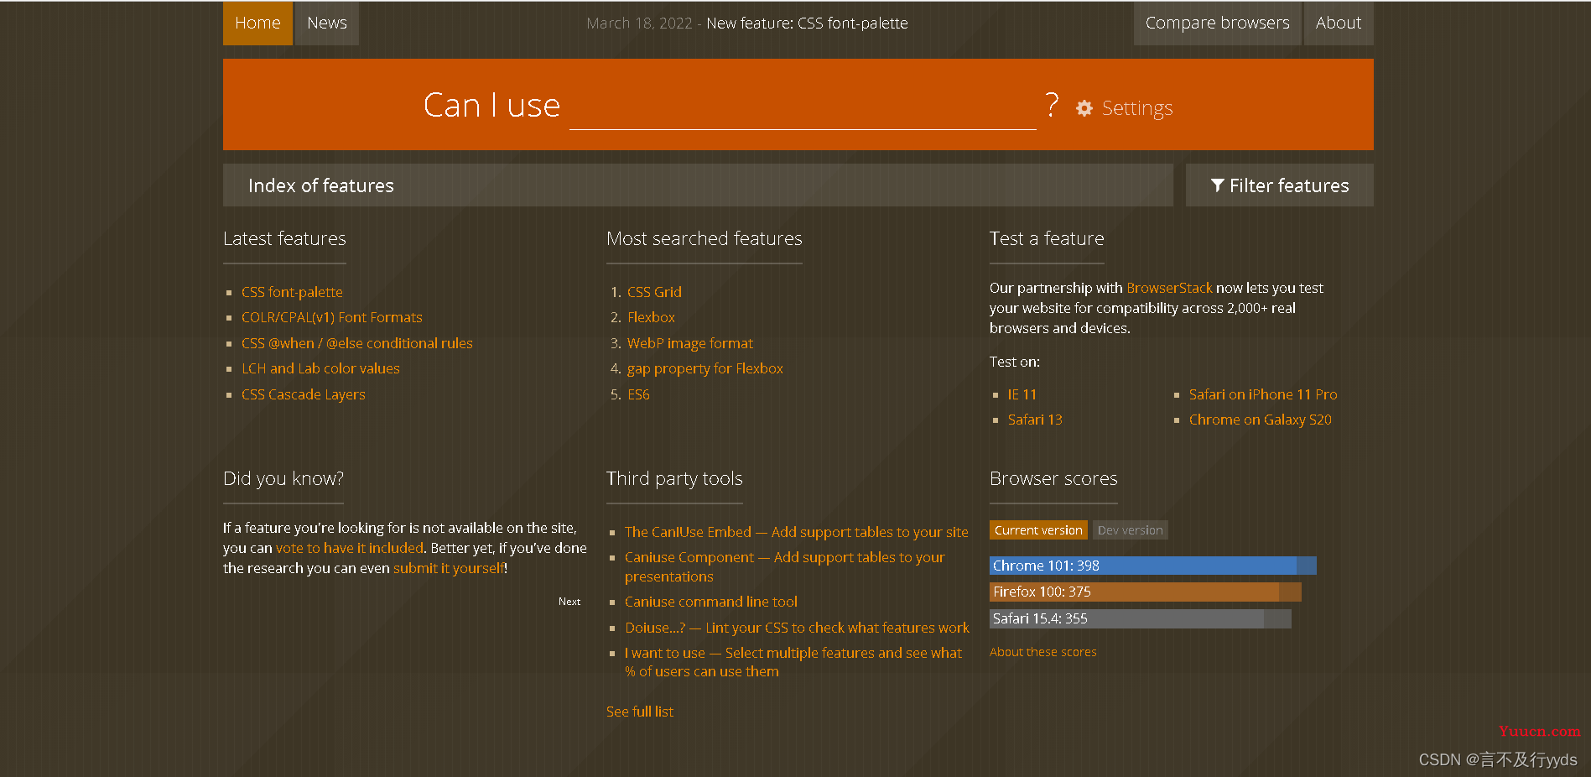This screenshot has height=777, width=1591.
Task: Click the filter funnel icon
Action: (x=1218, y=185)
